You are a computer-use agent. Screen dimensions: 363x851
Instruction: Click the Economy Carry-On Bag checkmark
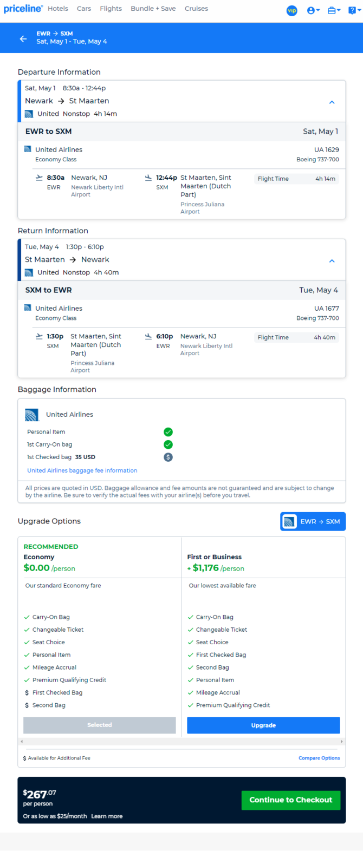(x=27, y=617)
